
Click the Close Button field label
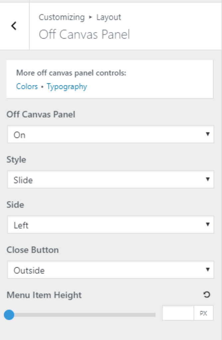33,250
